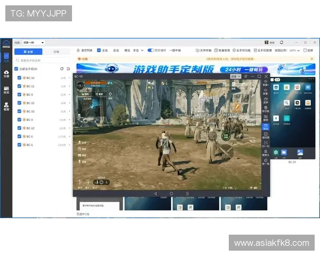Switch to the 全部 tab
Image resolution: width=320 pixels, height=256 pixels.
point(28,52)
